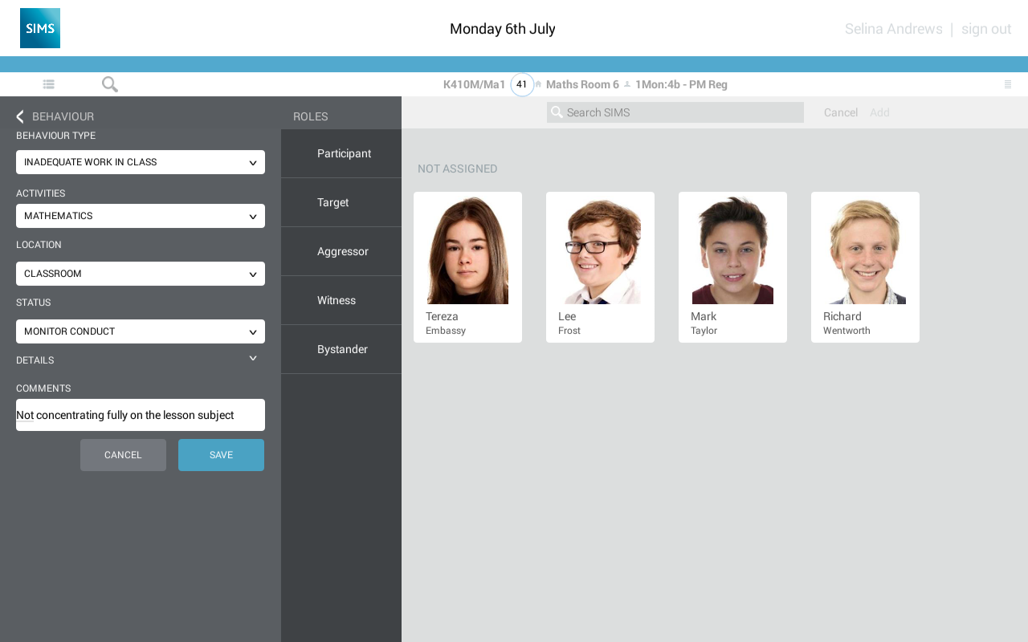The width and height of the screenshot is (1028, 642).
Task: Select the Participant role
Action: point(341,153)
